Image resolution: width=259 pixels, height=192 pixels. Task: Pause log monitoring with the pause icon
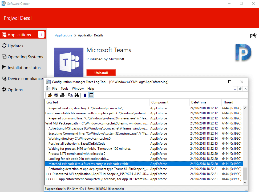pos(85,95)
